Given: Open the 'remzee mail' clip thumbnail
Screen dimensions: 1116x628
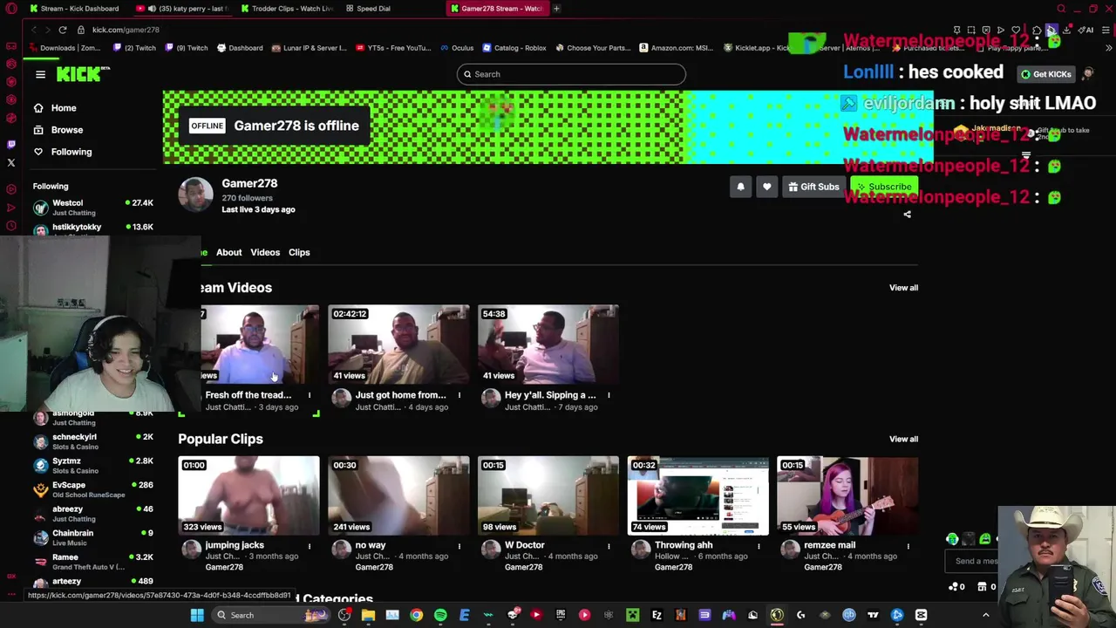Looking at the screenshot, I should [x=847, y=495].
